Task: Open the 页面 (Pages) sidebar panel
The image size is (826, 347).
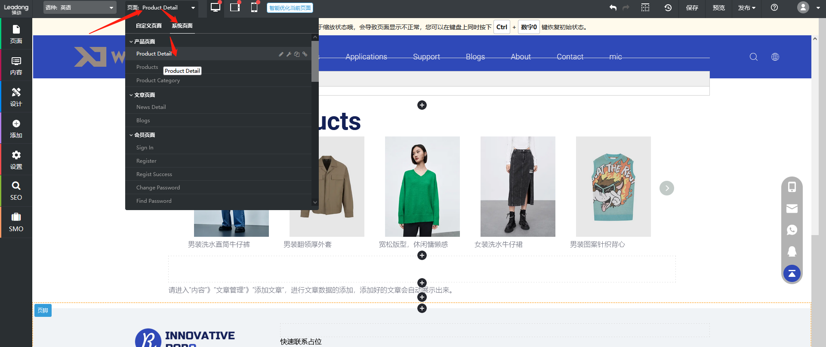Action: (16, 34)
